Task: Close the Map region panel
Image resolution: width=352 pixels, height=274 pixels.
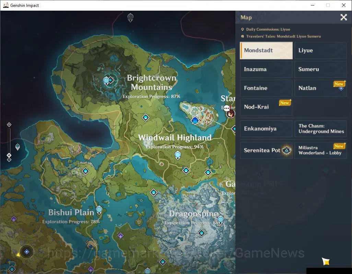Action: (x=343, y=17)
